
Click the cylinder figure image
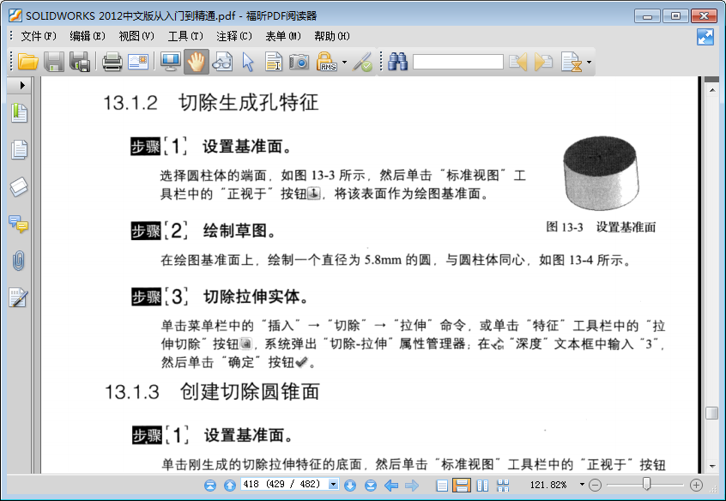(601, 173)
